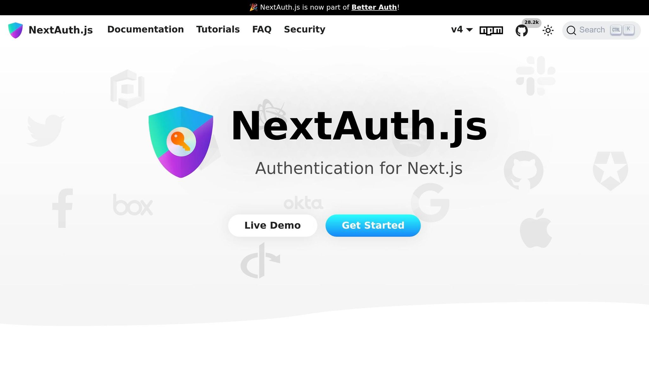This screenshot has width=649, height=365.
Task: Open the Security nav item
Action: 305,29
